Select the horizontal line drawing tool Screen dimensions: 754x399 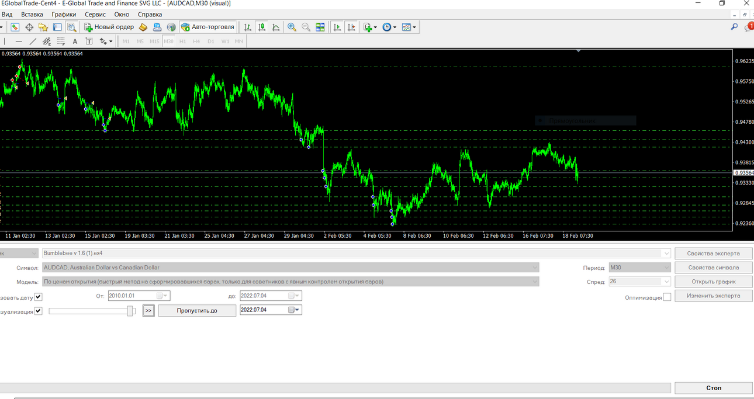19,41
